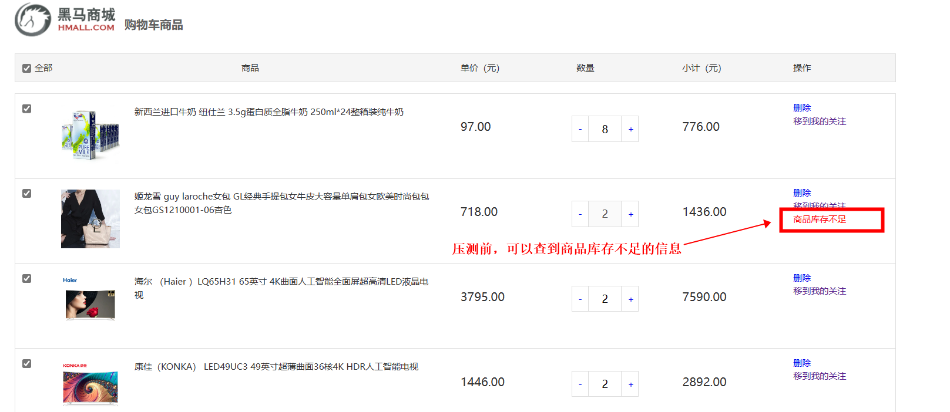Uncheck the Haier TV checkbox
Image resolution: width=950 pixels, height=412 pixels.
26,278
